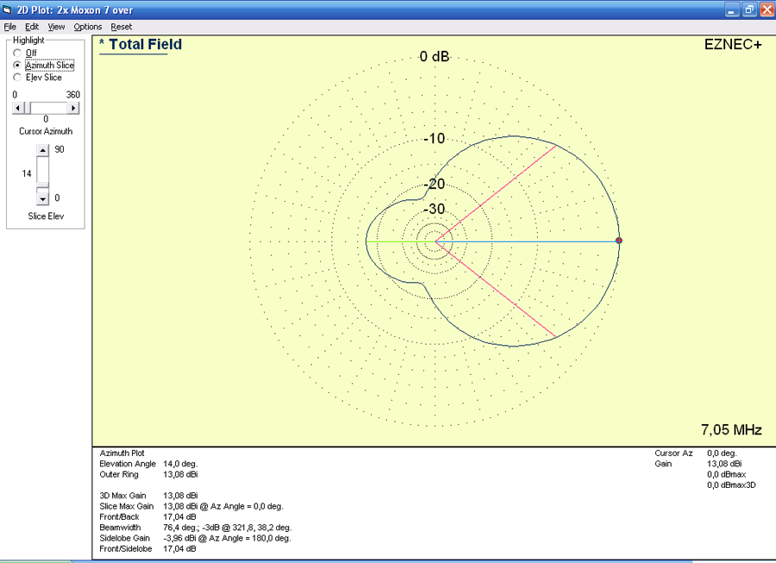Open the Options menu
Viewport: 776px width, 563px height.
[x=88, y=27]
